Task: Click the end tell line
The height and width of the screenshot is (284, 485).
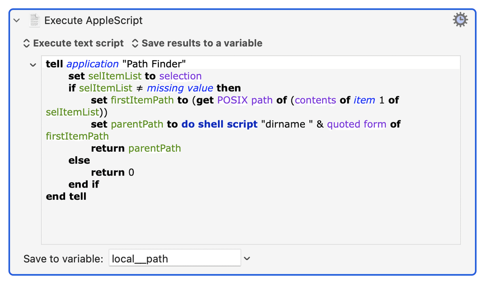Action: coord(66,196)
